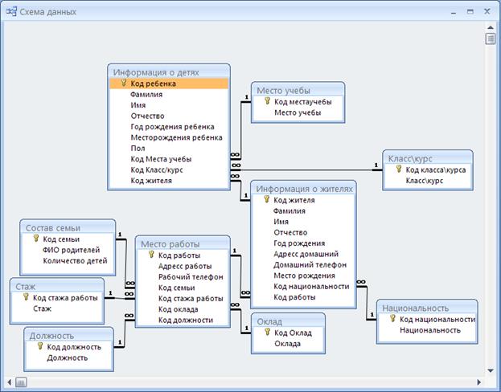
Task: Click the Схема данных window icon in title bar
Action: [x=10, y=12]
